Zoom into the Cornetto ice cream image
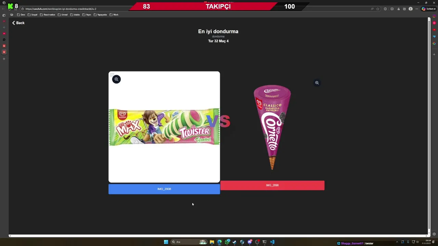 [317, 83]
